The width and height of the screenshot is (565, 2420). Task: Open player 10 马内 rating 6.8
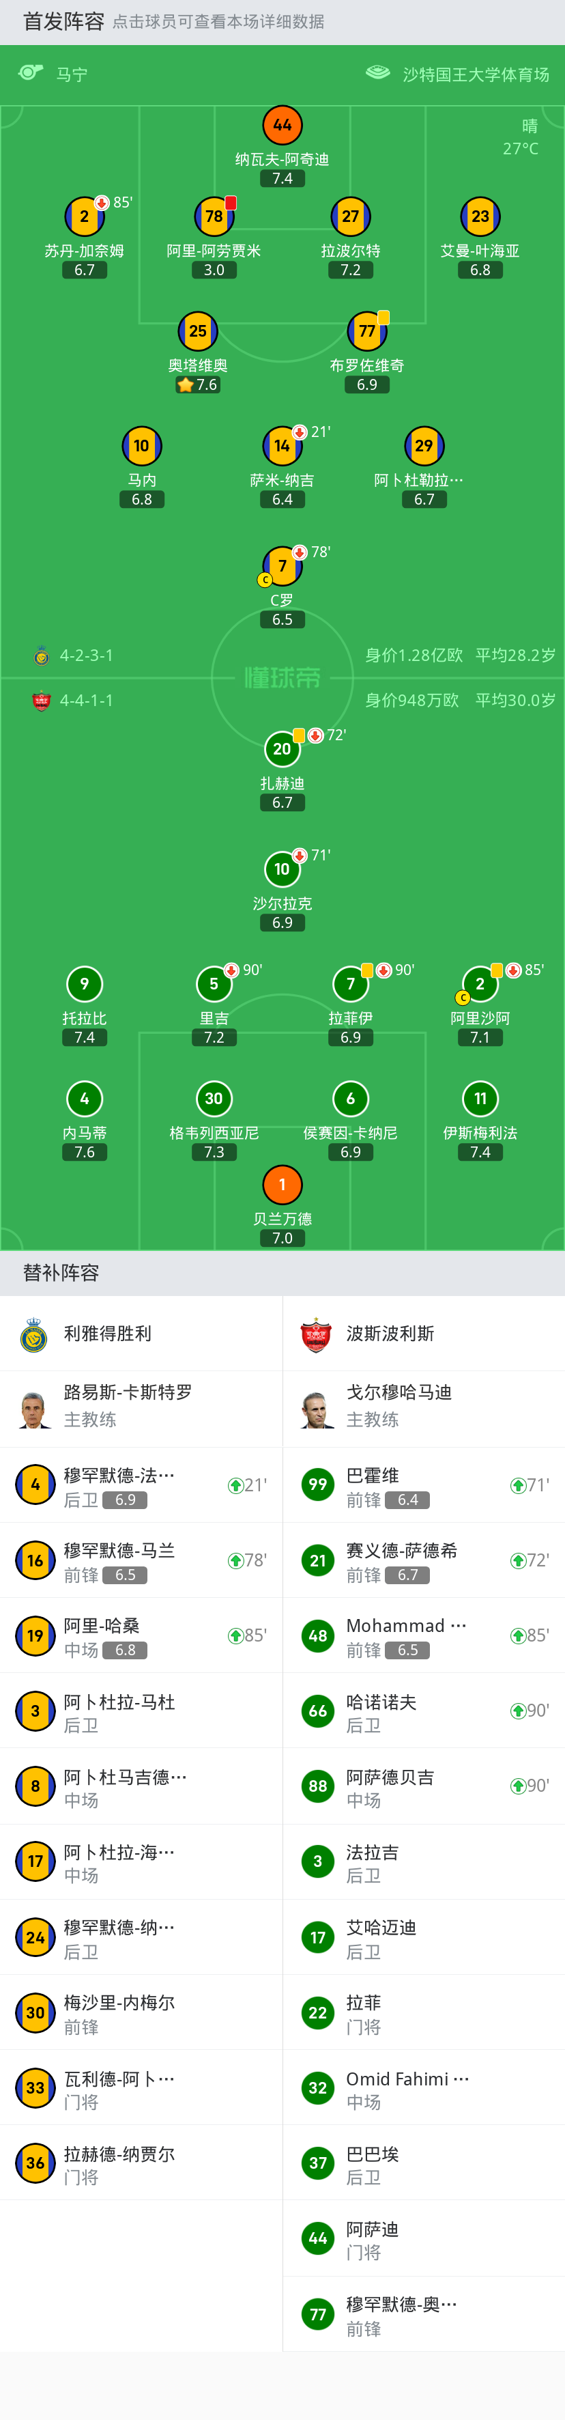pyautogui.click(x=142, y=500)
